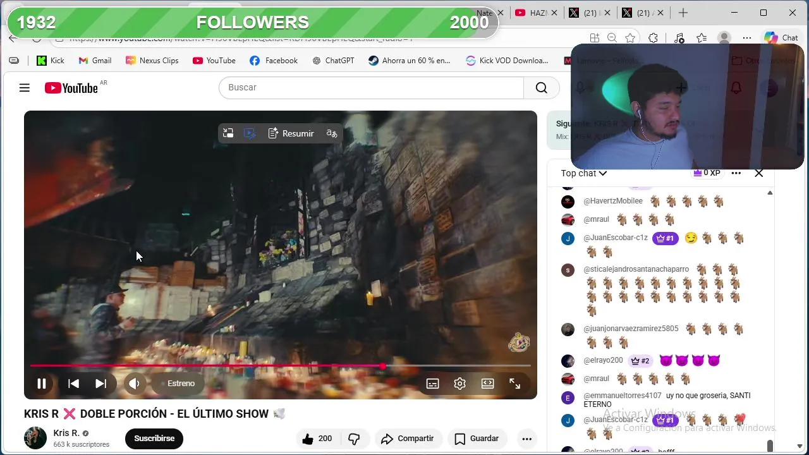The width and height of the screenshot is (809, 455).
Task: Dislike the video with thumbs down
Action: coord(355,439)
